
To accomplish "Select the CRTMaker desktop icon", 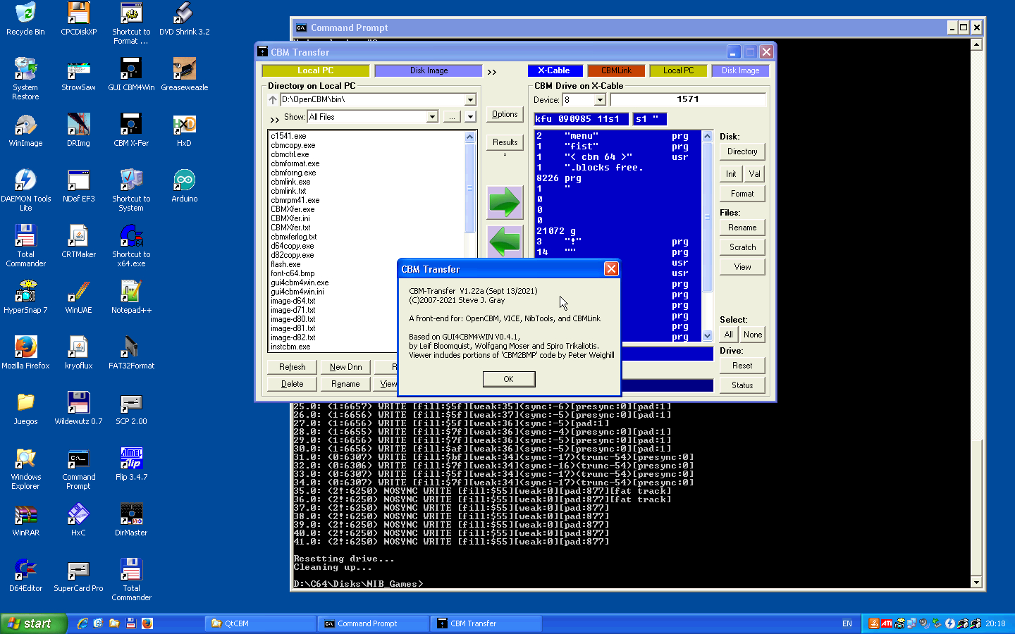I will click(x=78, y=242).
